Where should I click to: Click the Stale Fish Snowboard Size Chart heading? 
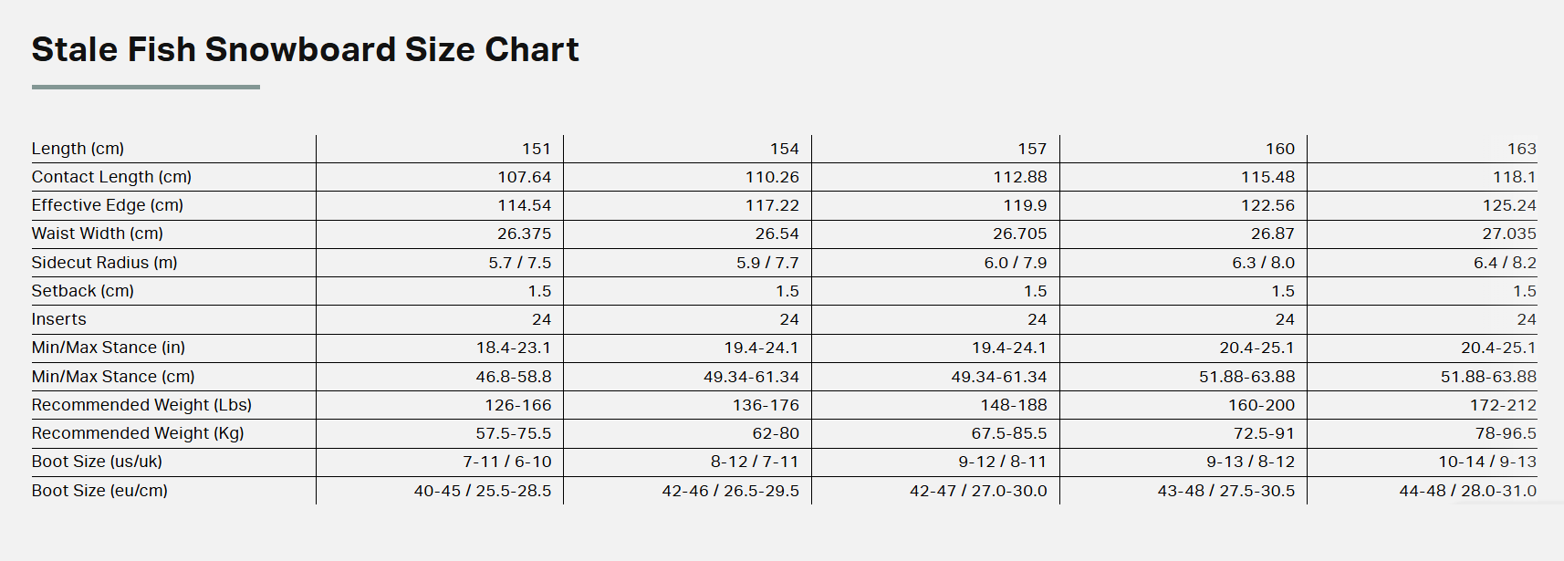click(x=305, y=49)
